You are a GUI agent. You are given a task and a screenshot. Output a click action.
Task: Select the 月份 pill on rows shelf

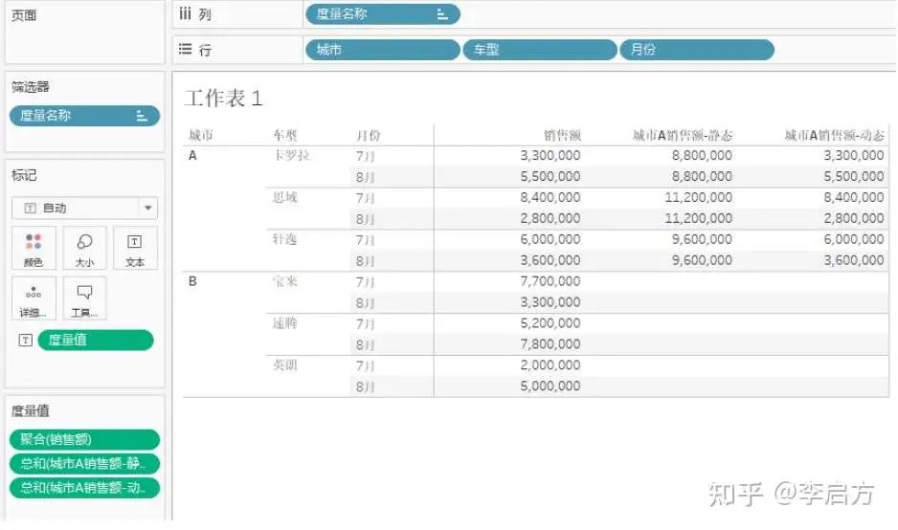[x=697, y=50]
